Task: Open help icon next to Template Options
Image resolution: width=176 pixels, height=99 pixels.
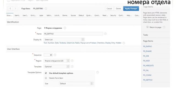Action: [98, 72]
